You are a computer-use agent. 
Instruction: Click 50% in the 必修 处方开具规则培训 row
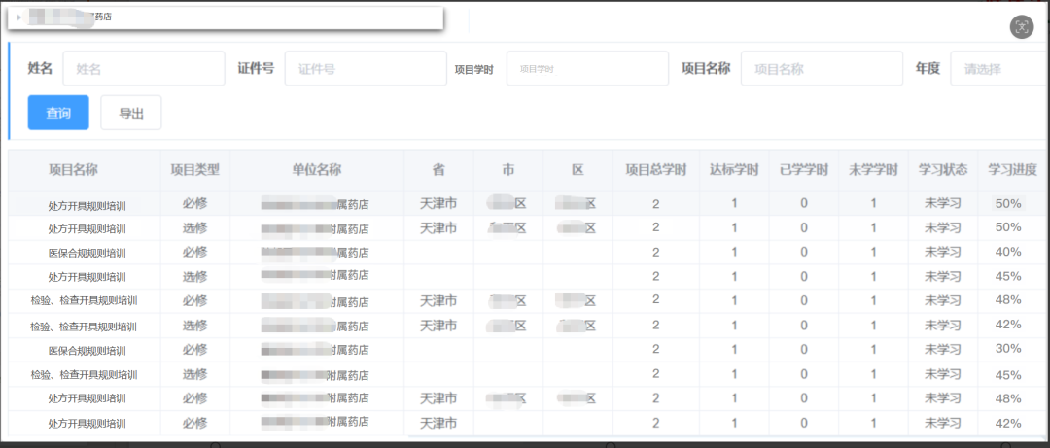click(1008, 203)
